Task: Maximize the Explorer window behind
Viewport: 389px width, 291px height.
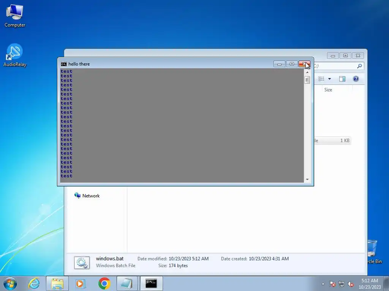Action: pos(345,56)
